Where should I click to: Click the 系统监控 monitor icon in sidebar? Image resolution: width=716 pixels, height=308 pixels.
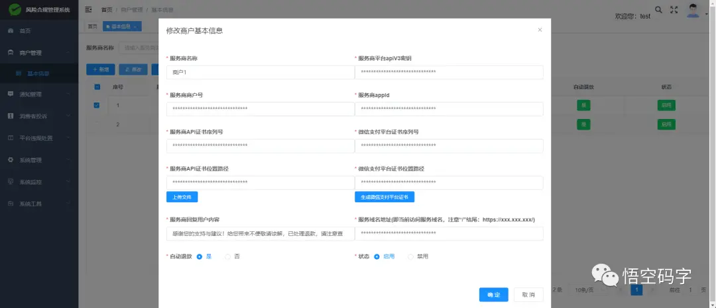coord(11,182)
